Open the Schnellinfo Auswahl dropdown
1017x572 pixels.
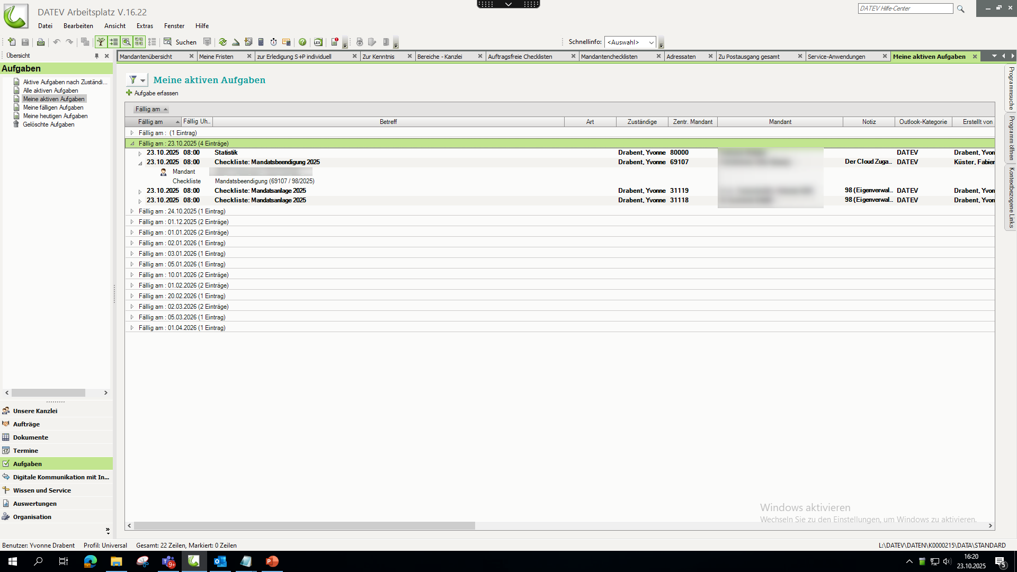tap(630, 42)
